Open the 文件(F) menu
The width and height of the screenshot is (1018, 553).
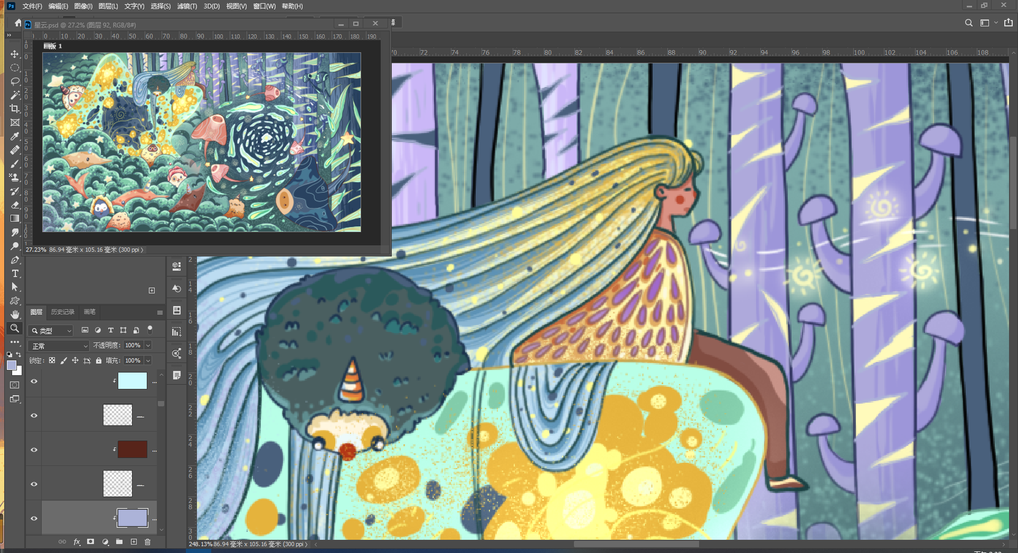32,6
